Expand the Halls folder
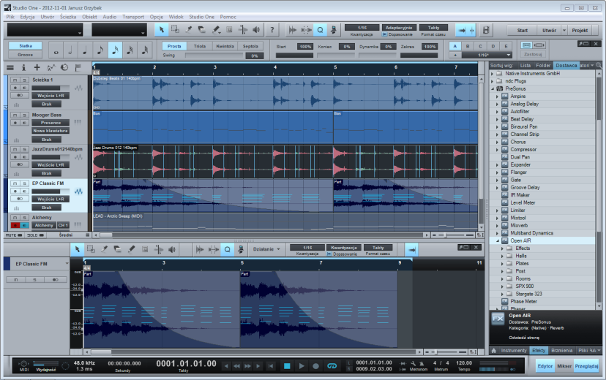This screenshot has width=606, height=380. coord(502,256)
